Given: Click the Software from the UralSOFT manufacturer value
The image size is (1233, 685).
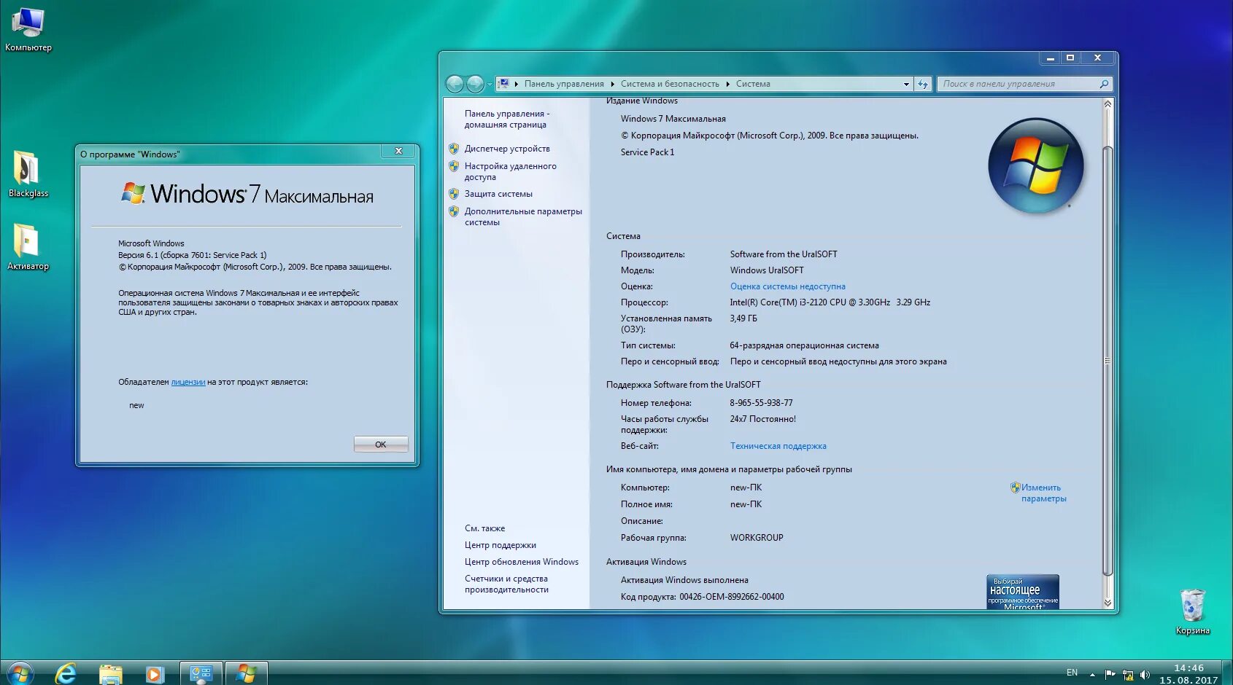Looking at the screenshot, I should pyautogui.click(x=784, y=254).
